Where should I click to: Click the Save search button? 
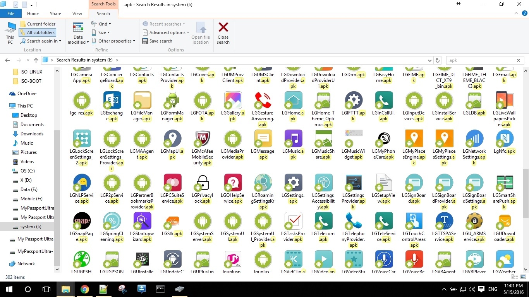coord(157,41)
